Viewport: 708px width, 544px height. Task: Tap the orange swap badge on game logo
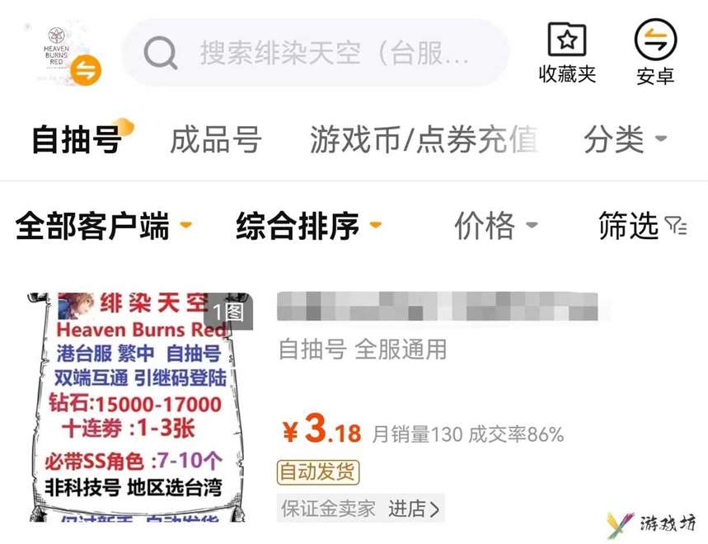point(86,70)
